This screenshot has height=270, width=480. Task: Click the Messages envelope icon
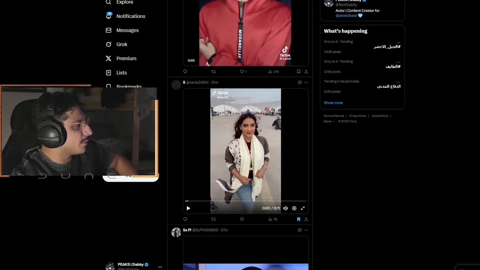pyautogui.click(x=108, y=30)
